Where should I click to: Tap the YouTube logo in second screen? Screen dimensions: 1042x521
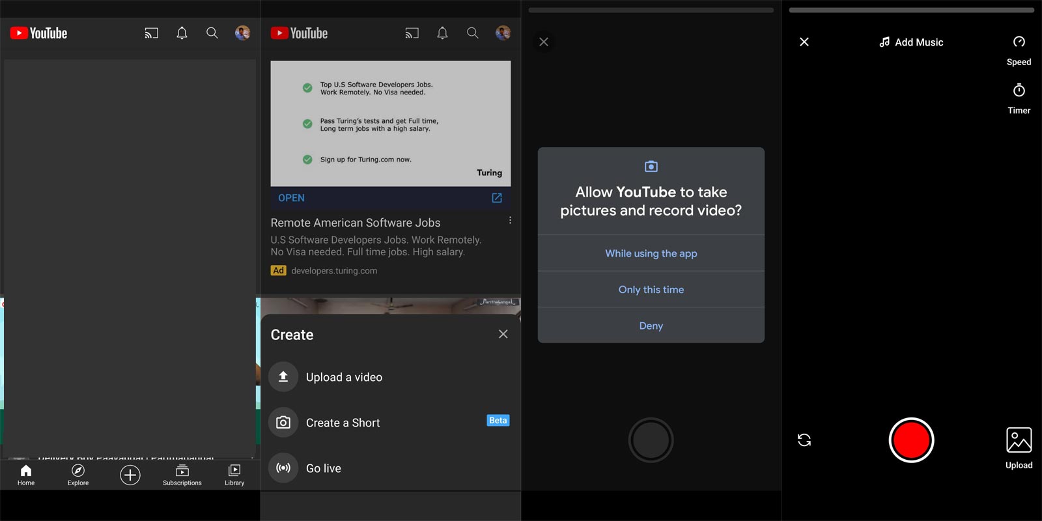point(300,33)
